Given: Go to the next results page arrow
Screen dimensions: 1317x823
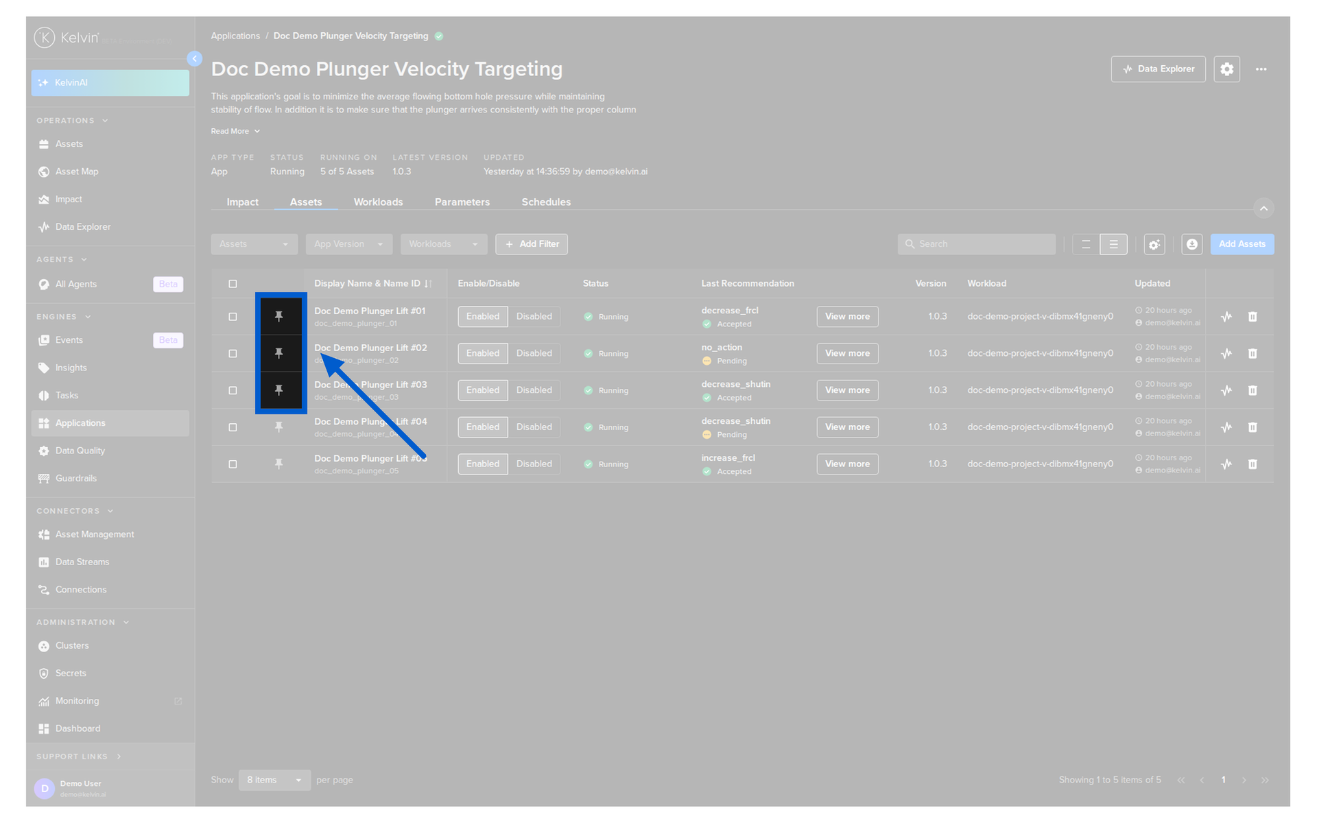Looking at the screenshot, I should [x=1244, y=780].
